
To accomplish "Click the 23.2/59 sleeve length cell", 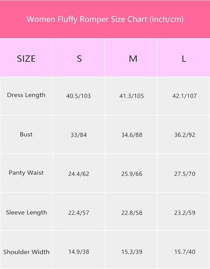I will pyautogui.click(x=185, y=213).
